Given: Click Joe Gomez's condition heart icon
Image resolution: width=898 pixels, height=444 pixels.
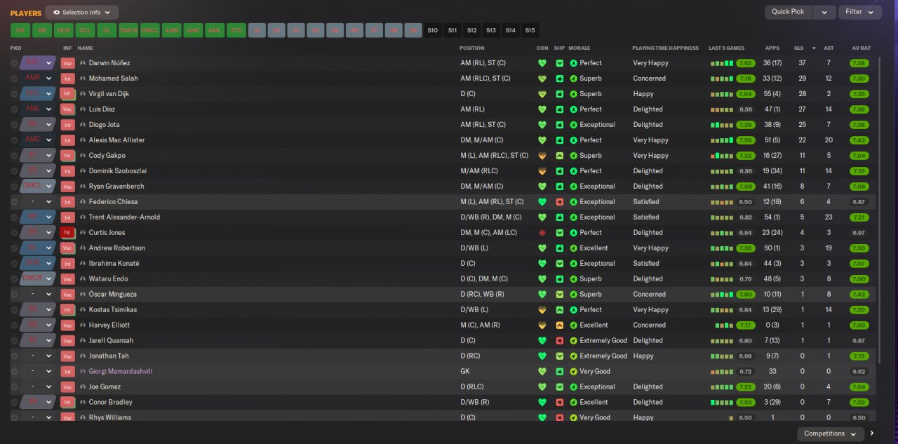Looking at the screenshot, I should (x=542, y=387).
